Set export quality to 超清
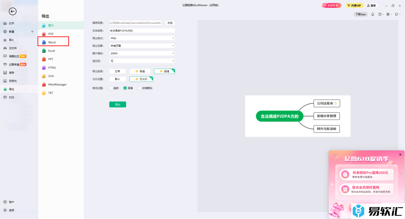This screenshot has width=405, height=219. pyautogui.click(x=165, y=71)
